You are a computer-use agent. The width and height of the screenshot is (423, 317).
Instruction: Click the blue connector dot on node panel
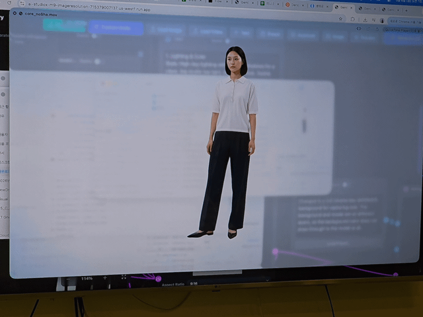tap(386, 220)
